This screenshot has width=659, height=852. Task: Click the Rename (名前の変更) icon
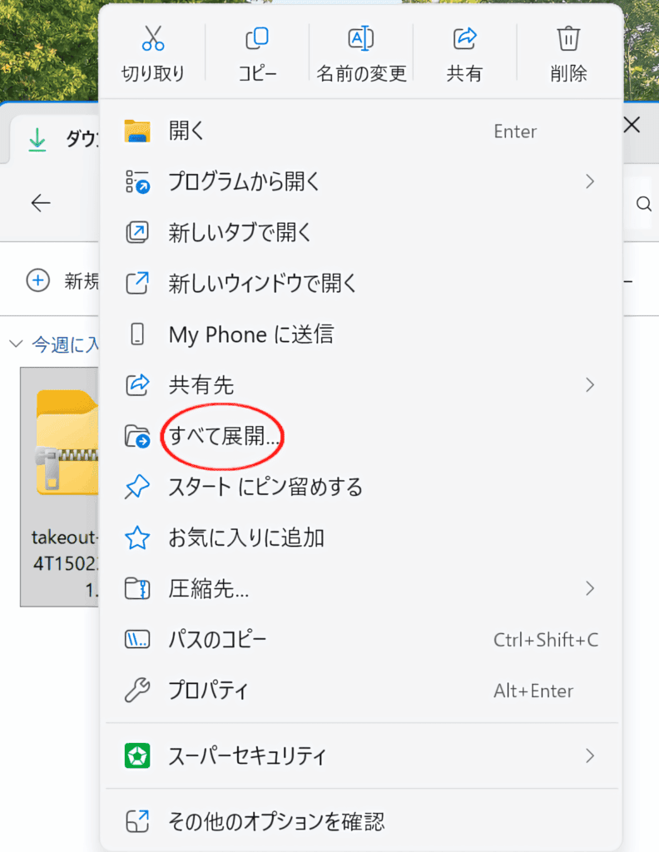(361, 38)
